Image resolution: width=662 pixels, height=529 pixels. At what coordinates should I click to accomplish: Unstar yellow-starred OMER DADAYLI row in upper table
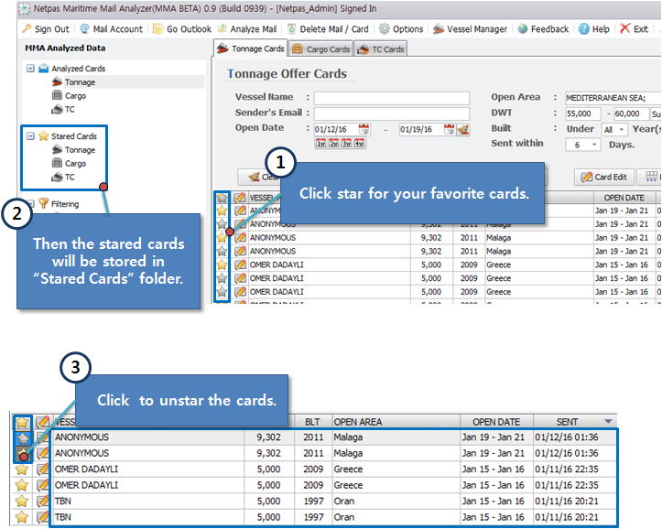(222, 264)
